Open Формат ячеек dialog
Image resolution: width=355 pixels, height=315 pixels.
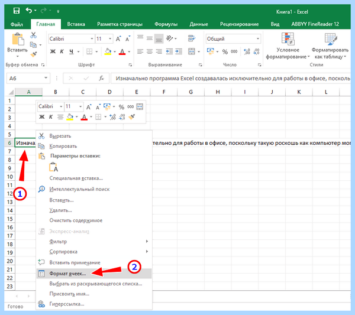point(94,274)
